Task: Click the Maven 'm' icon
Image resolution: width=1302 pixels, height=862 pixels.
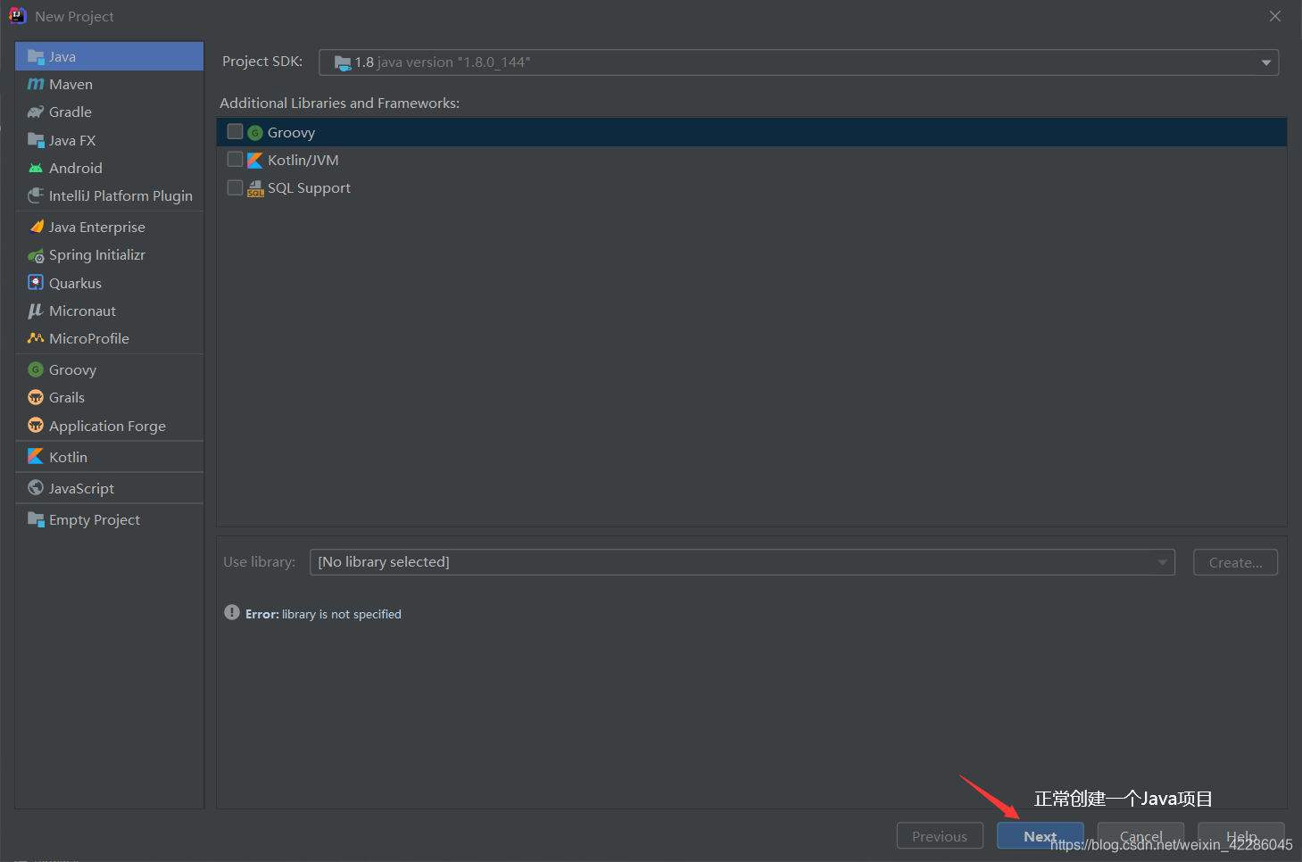Action: (36, 84)
